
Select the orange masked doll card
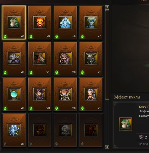tap(65, 94)
